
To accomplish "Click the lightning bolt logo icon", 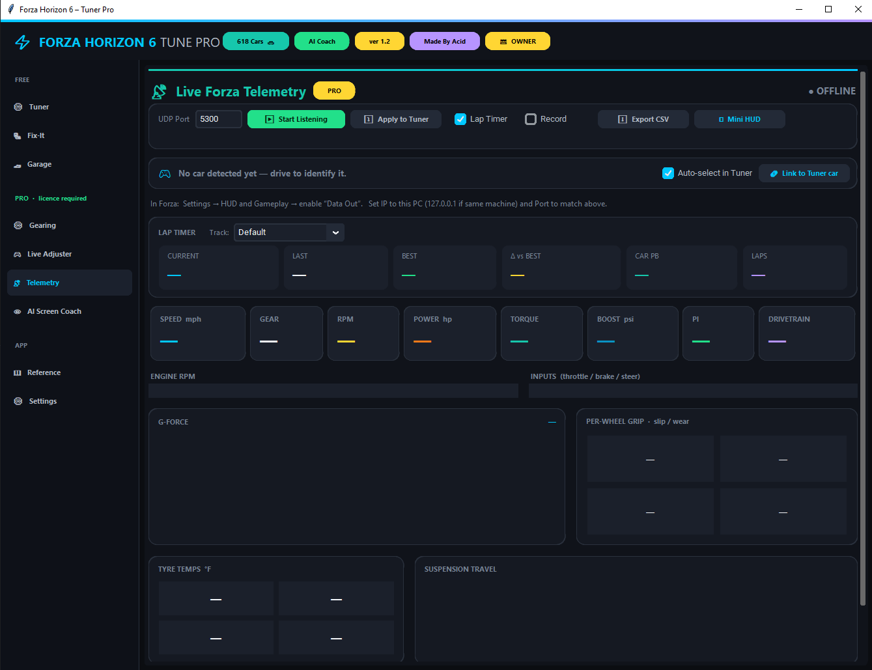I will click(23, 42).
